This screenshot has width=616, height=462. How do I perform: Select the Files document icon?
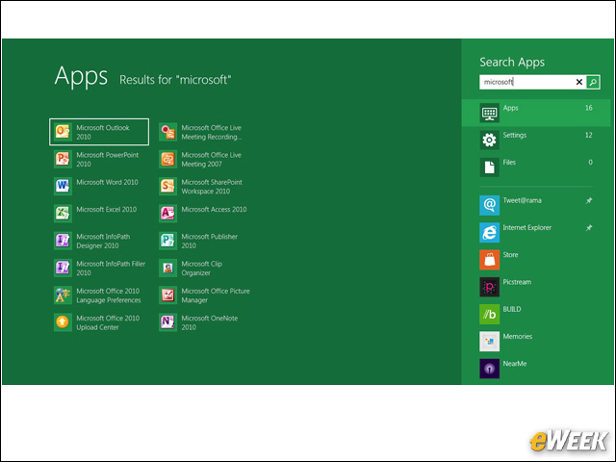tap(489, 167)
